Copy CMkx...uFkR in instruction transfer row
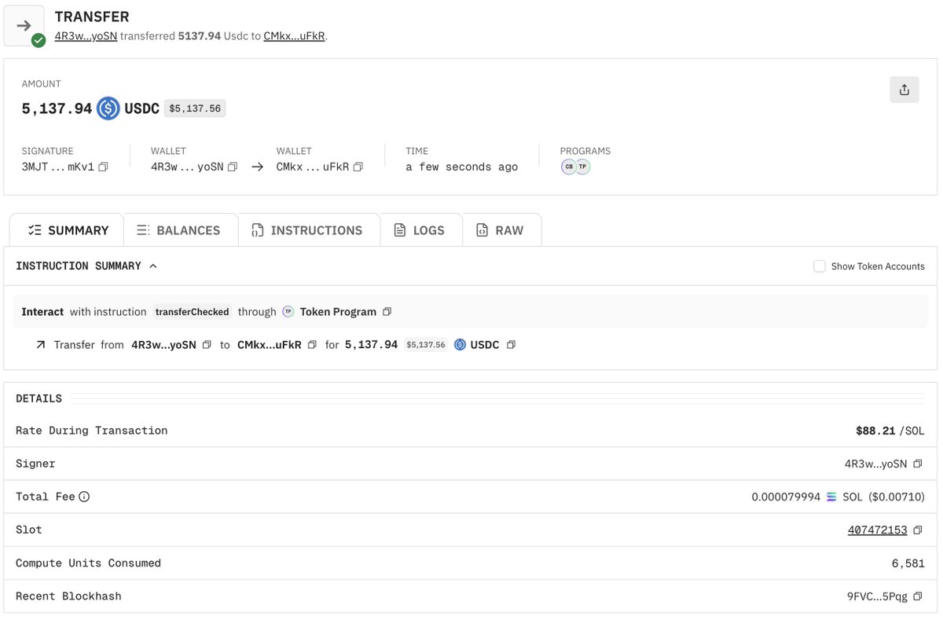 [x=312, y=345]
